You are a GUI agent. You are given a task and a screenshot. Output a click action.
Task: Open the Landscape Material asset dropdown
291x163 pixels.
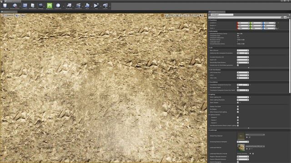pos(255,146)
